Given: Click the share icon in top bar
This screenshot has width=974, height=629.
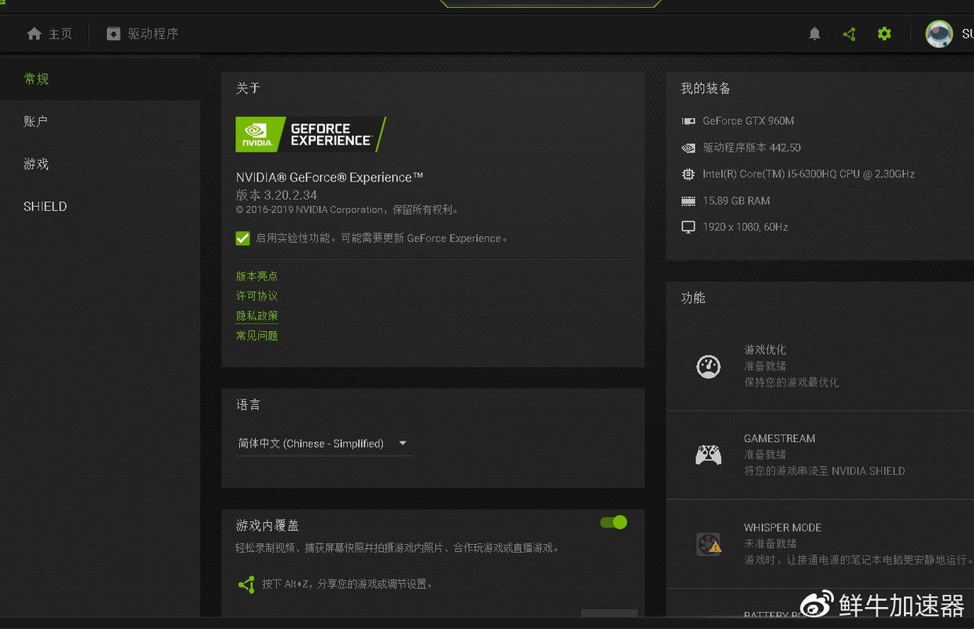Looking at the screenshot, I should [849, 34].
